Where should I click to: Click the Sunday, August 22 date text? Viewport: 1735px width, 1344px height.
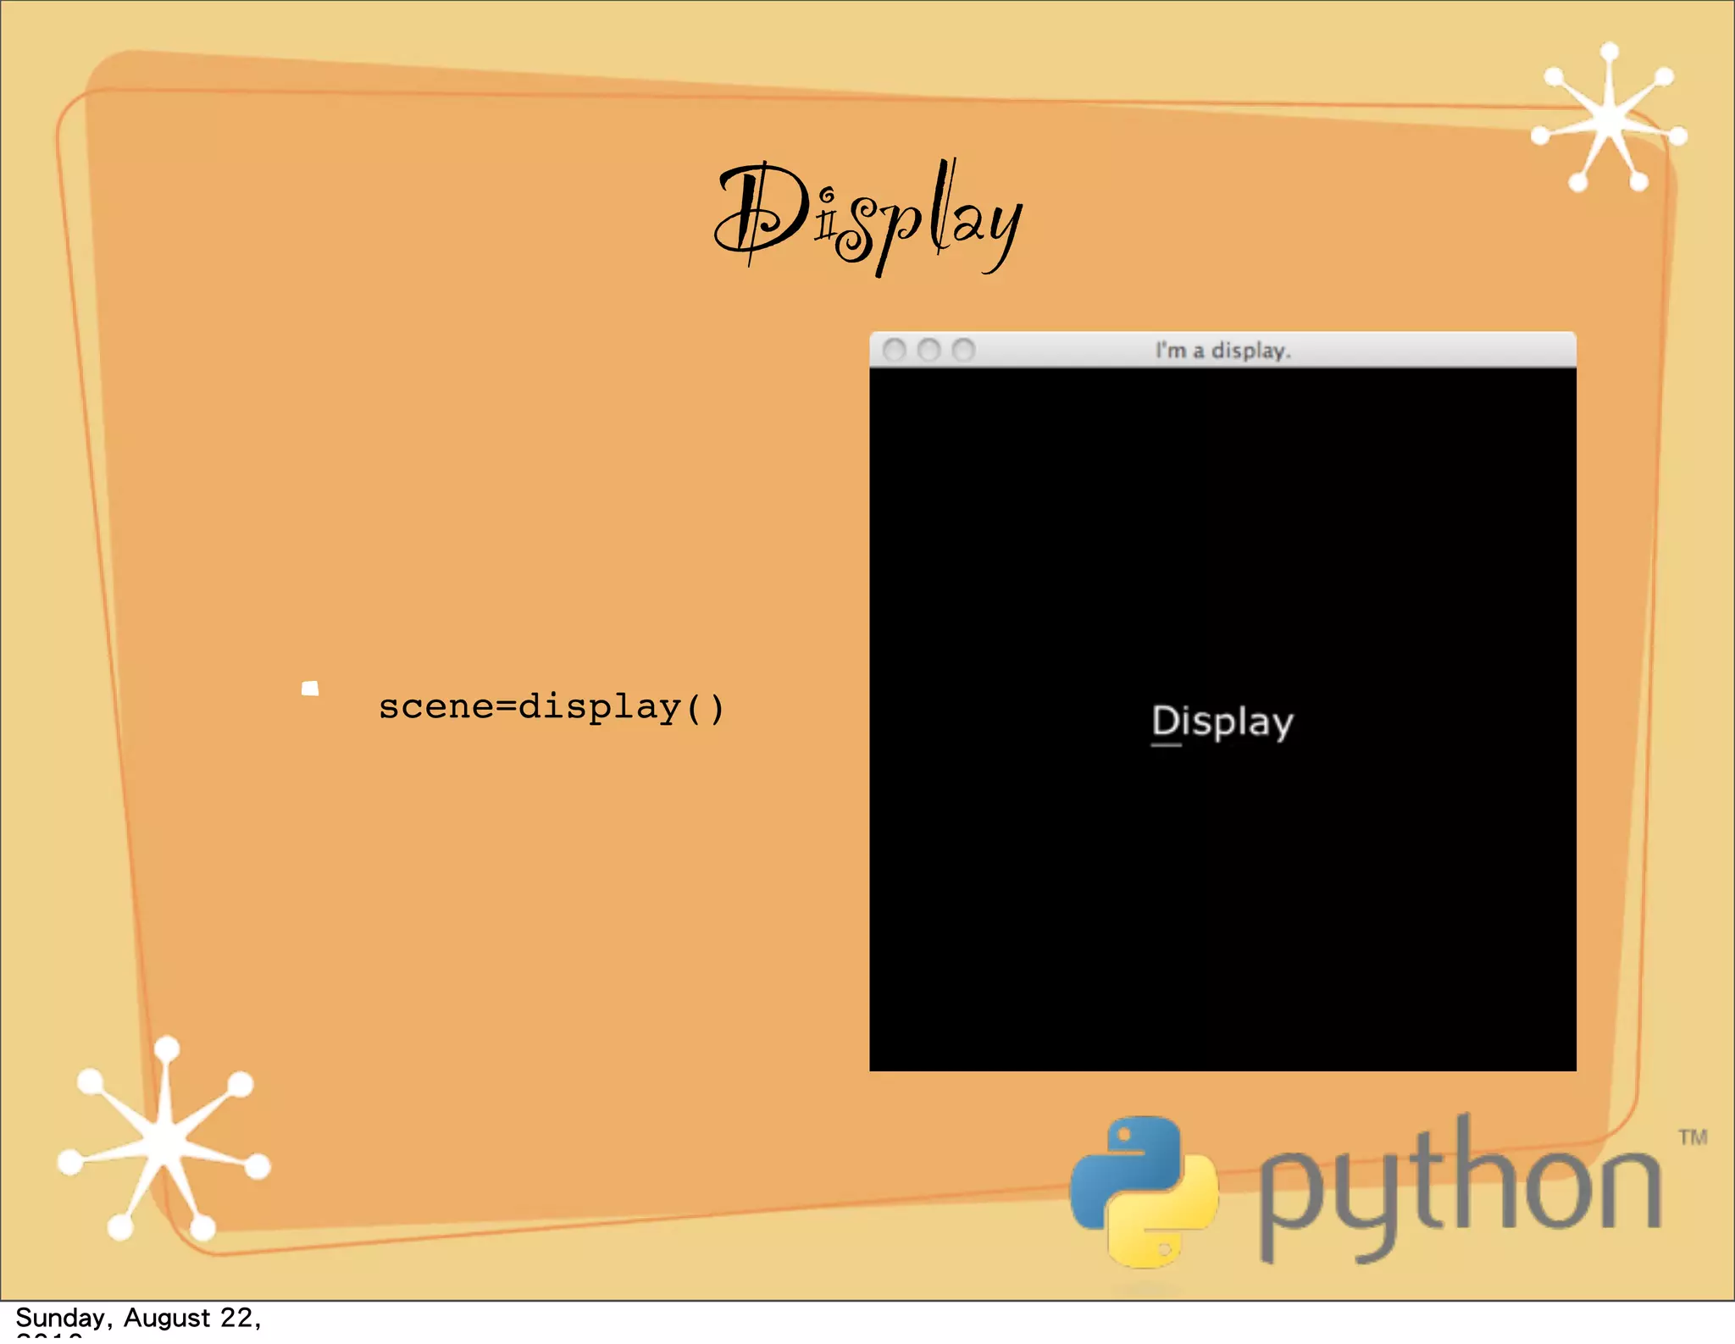(138, 1318)
